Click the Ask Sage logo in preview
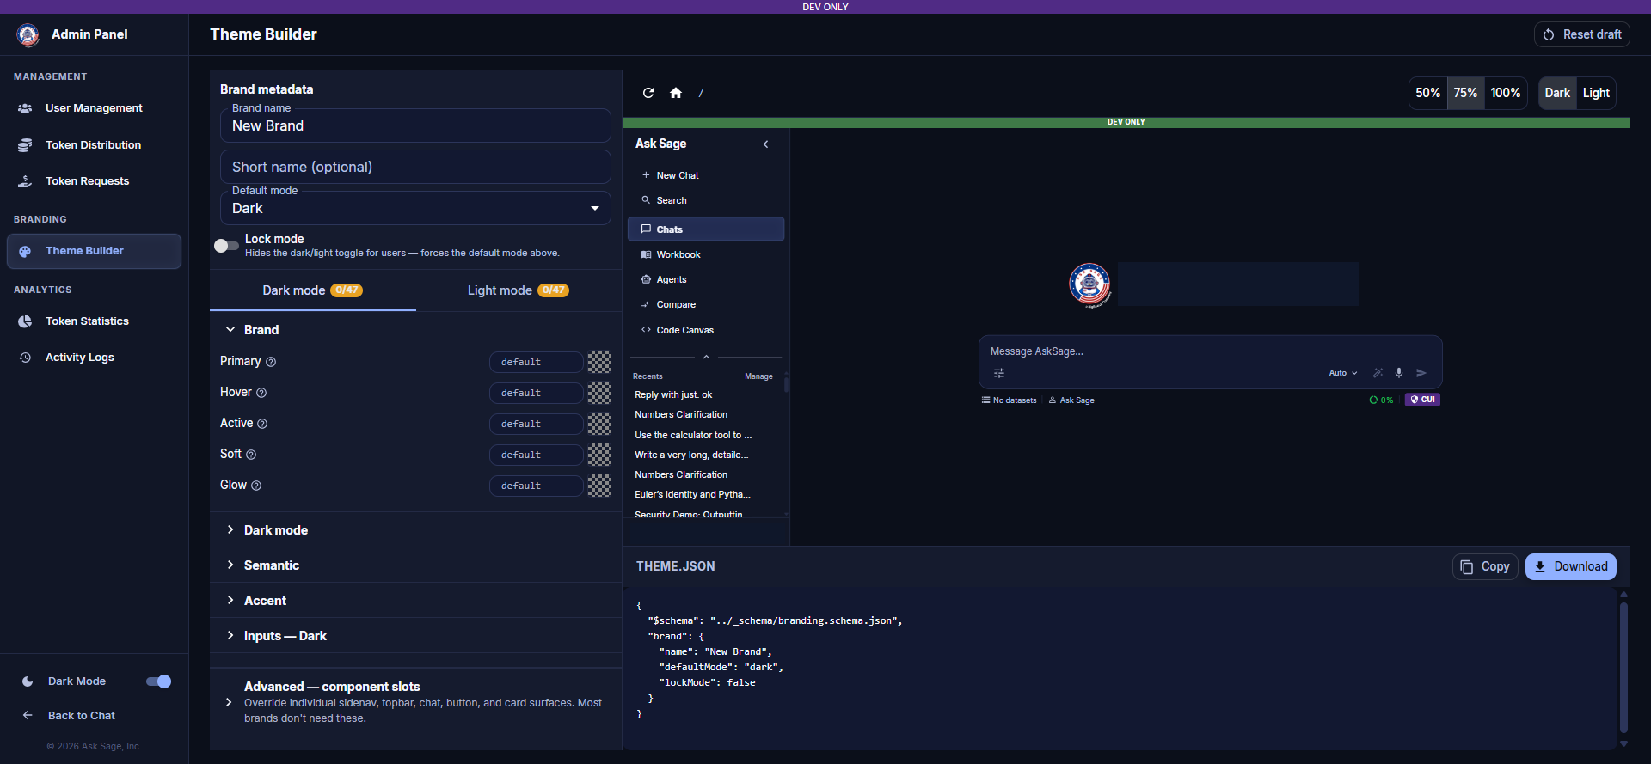The image size is (1651, 764). (x=1089, y=284)
